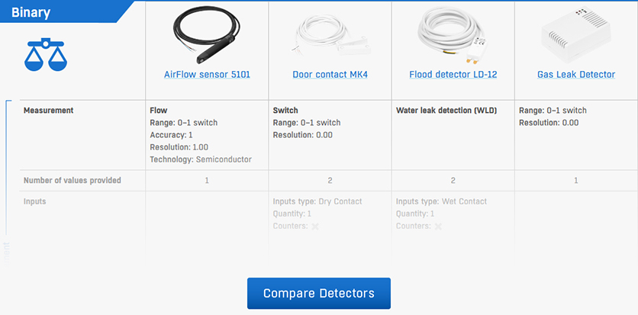Click the Door contact Counters cross icon
The image size is (638, 315).
pos(315,227)
